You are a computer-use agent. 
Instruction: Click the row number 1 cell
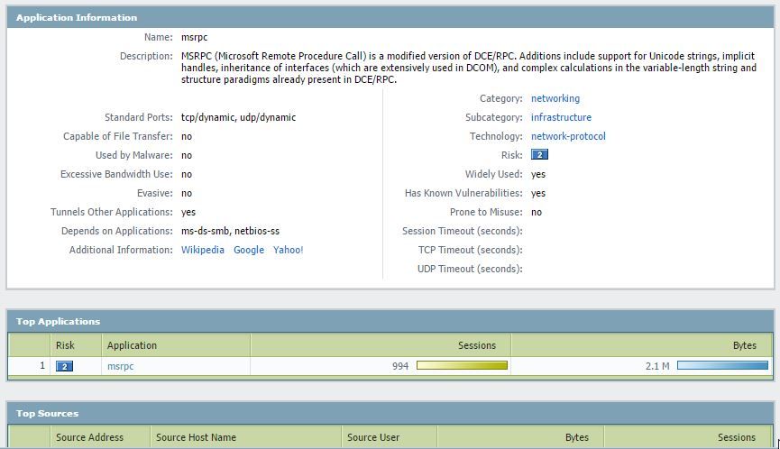(x=30, y=366)
